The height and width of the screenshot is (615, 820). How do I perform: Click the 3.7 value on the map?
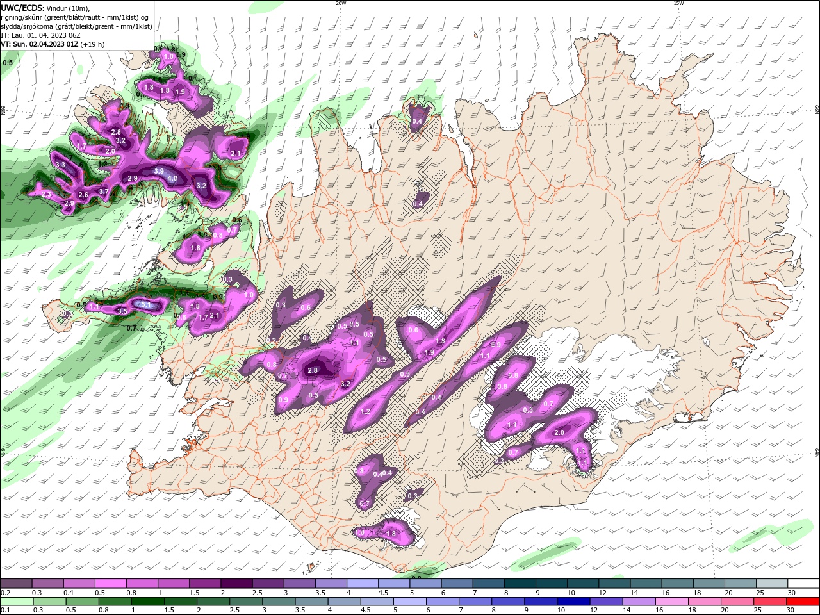(x=104, y=192)
